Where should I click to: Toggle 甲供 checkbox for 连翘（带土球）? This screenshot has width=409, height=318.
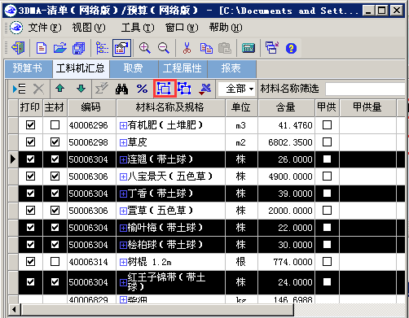[x=327, y=159]
